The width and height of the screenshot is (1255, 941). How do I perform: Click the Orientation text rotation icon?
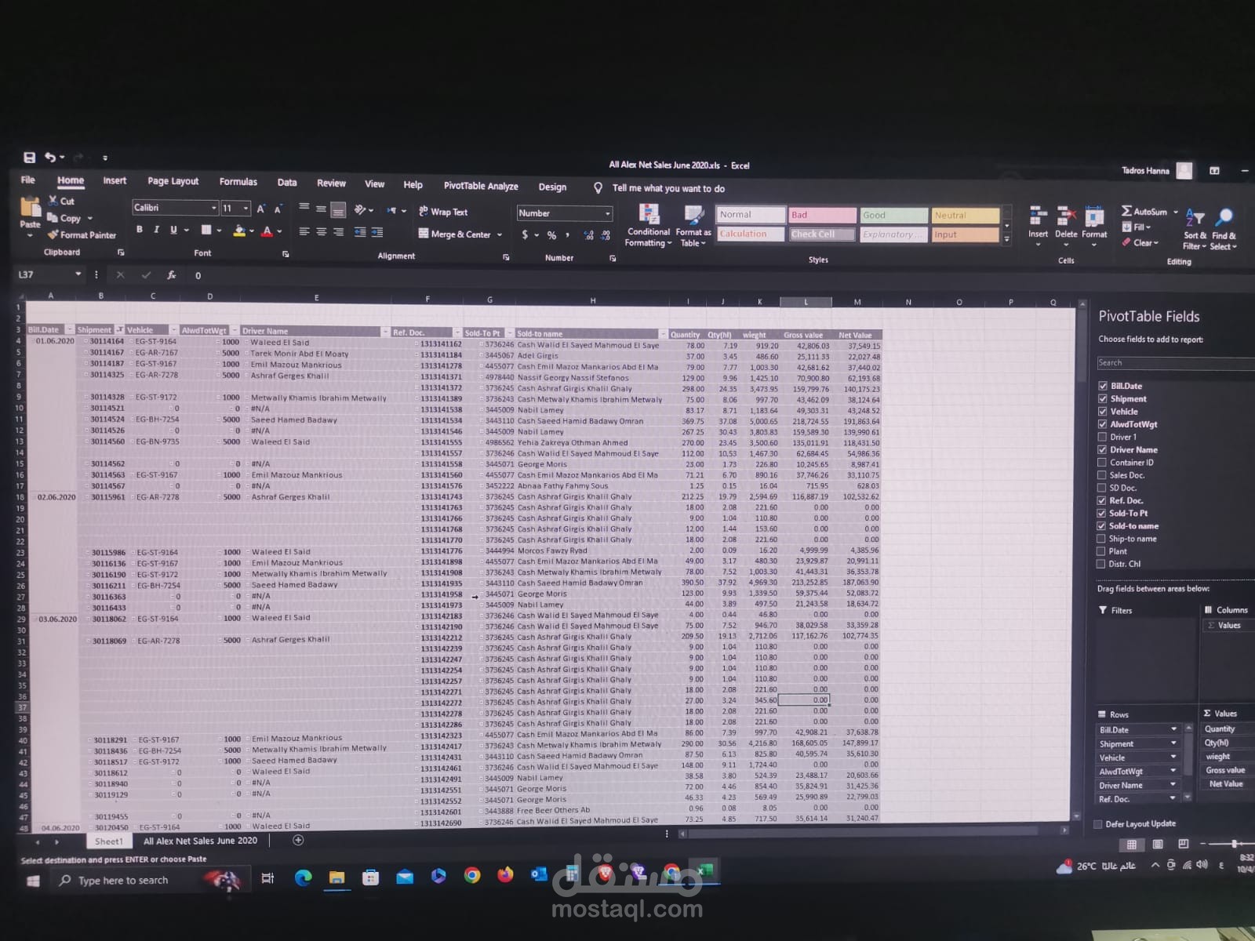(360, 210)
